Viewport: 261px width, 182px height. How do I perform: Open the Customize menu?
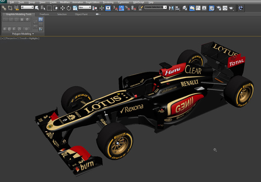coord(123,2)
